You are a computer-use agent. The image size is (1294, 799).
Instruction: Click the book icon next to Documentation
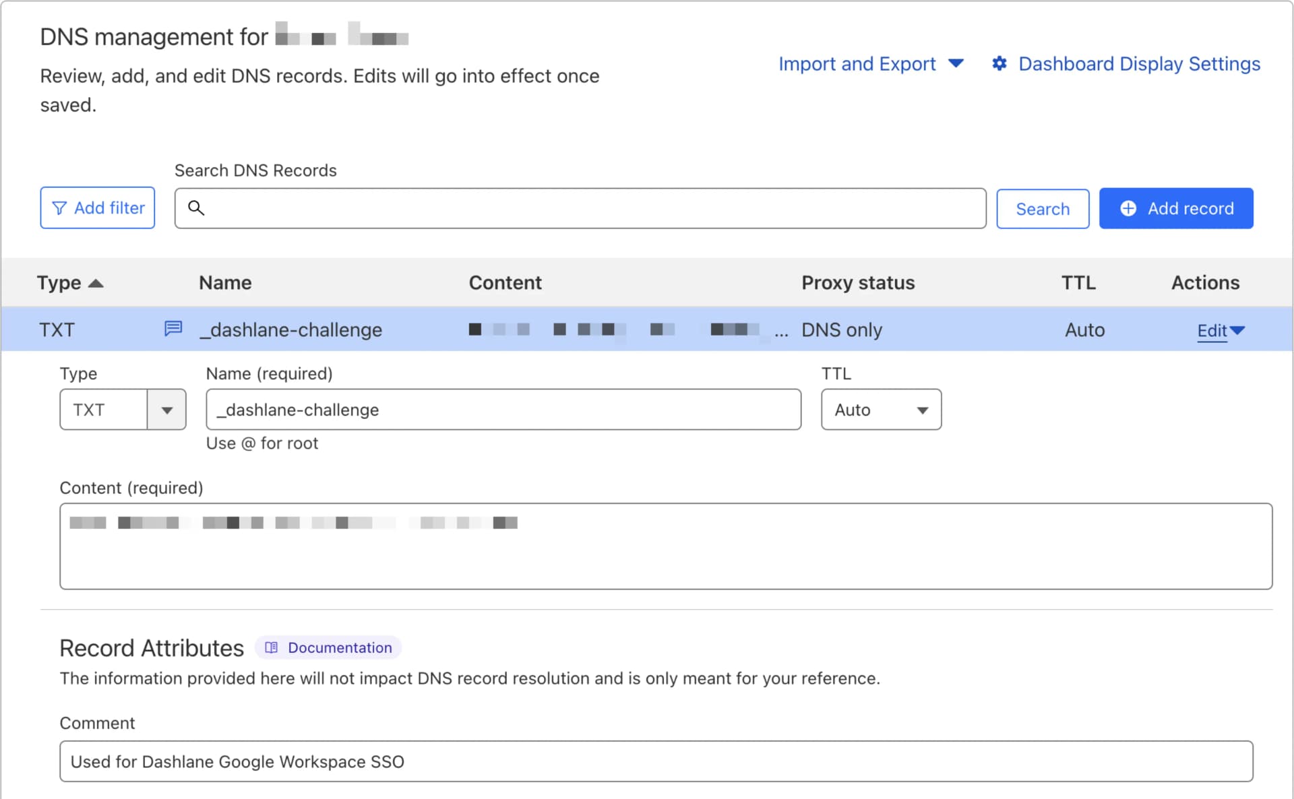pyautogui.click(x=272, y=647)
